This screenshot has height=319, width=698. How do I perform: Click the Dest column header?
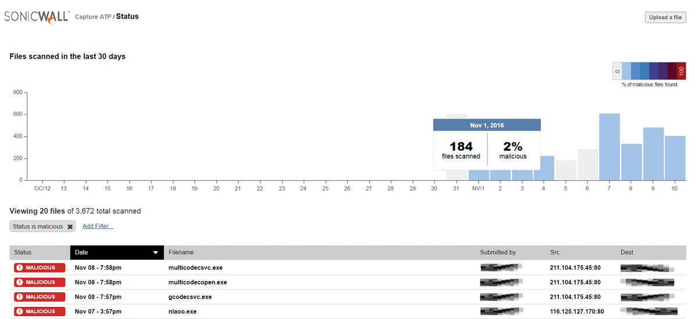pos(626,253)
